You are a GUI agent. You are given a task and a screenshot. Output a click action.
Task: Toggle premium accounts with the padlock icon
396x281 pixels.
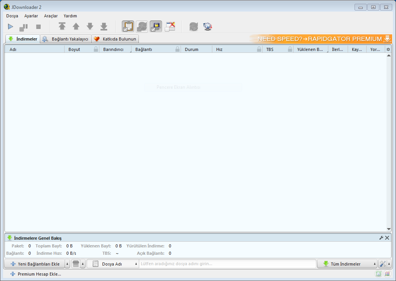click(x=156, y=27)
